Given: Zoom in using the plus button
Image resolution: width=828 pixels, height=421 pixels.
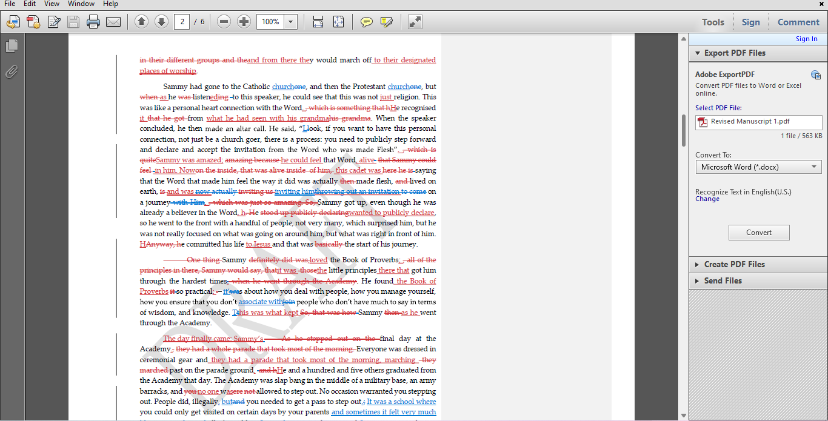Looking at the screenshot, I should click(x=244, y=22).
